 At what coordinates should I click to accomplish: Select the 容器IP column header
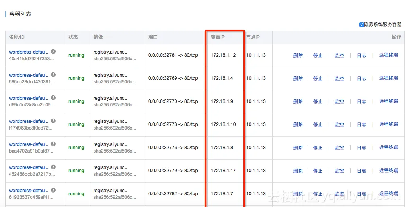coord(218,37)
